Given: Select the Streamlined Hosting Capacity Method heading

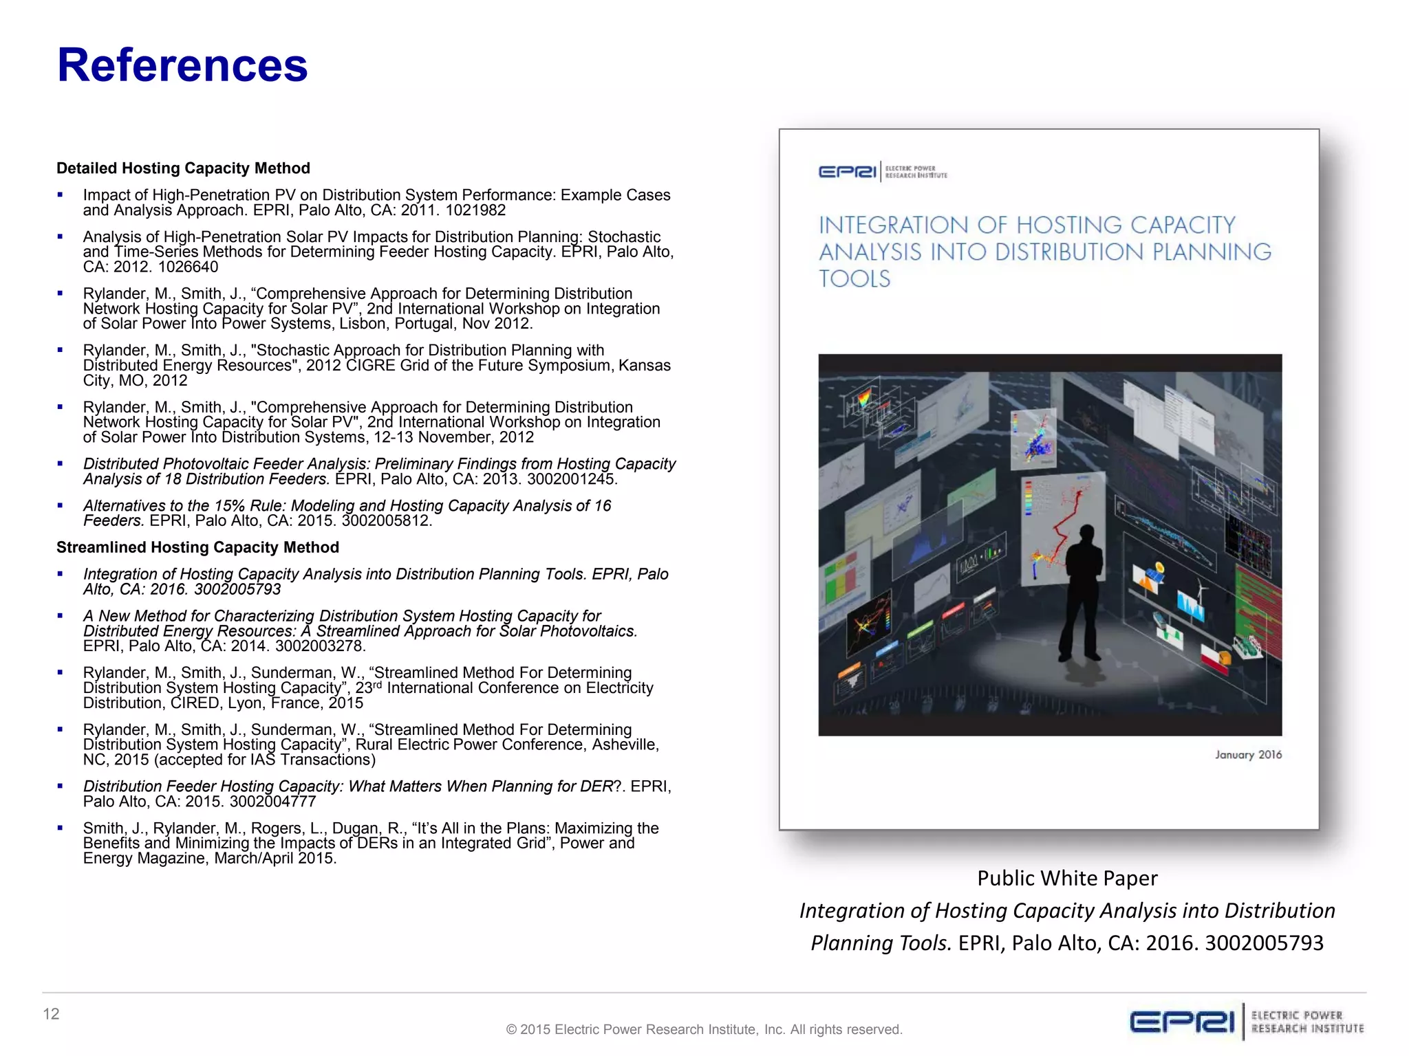Looking at the screenshot, I should [197, 547].
